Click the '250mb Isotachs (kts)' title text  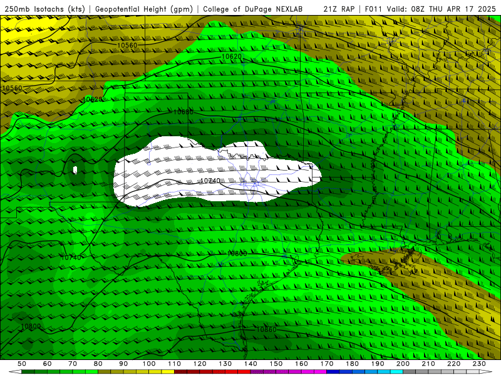(44, 9)
